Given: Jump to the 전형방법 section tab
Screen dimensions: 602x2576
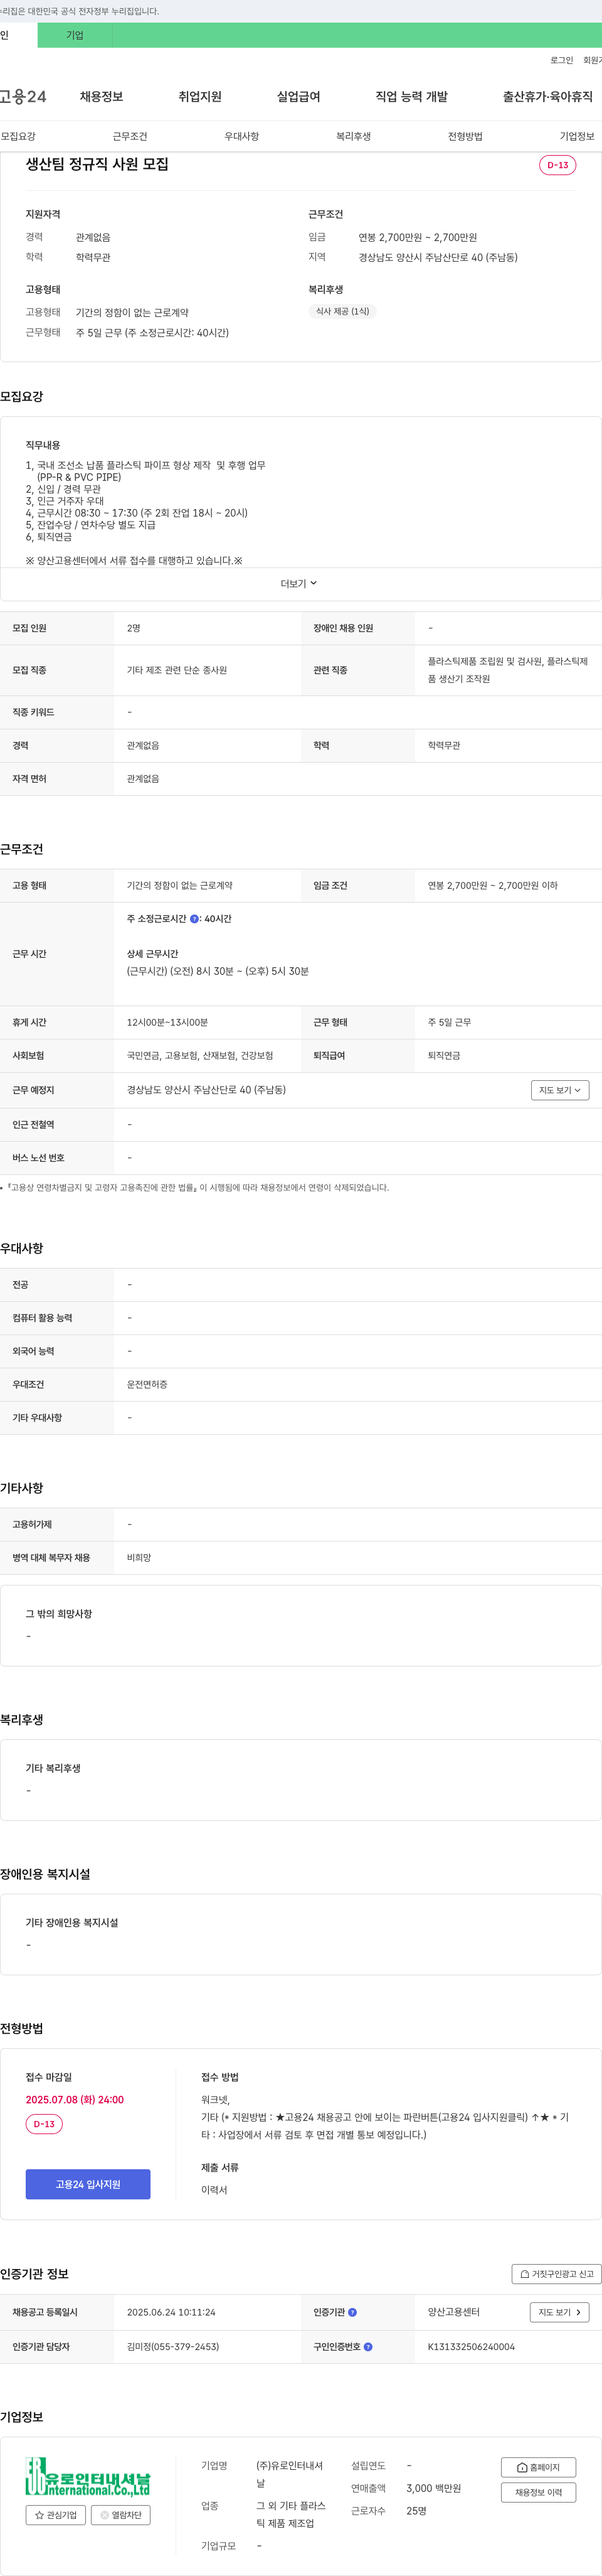Looking at the screenshot, I should [465, 136].
